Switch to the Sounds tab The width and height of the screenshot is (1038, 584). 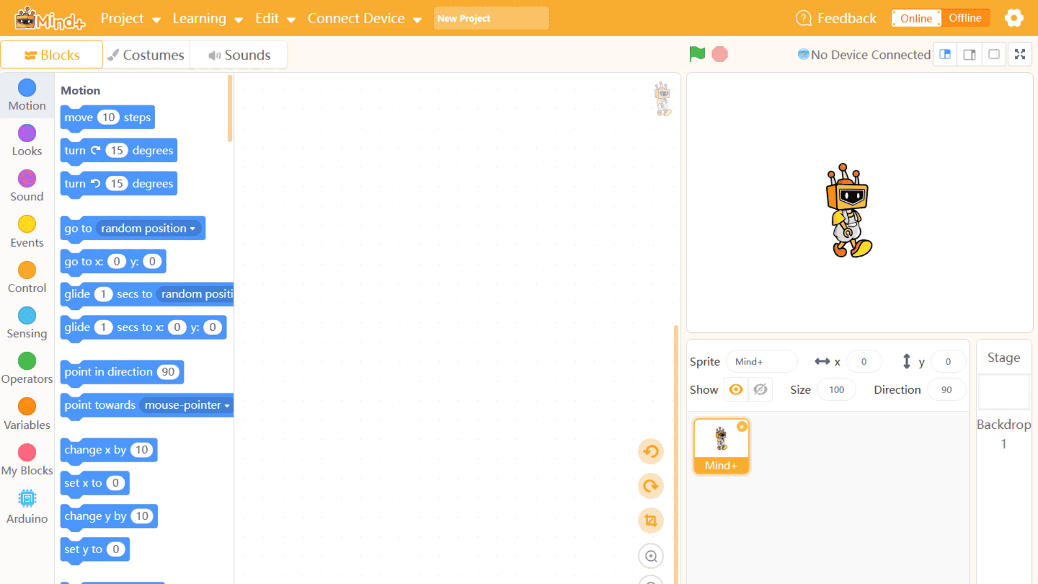click(239, 55)
